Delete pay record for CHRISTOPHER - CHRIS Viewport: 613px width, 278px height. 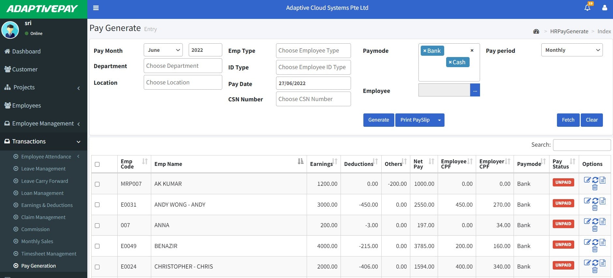(x=595, y=270)
